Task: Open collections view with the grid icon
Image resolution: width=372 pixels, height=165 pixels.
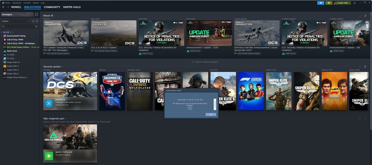Action: (x=36, y=15)
